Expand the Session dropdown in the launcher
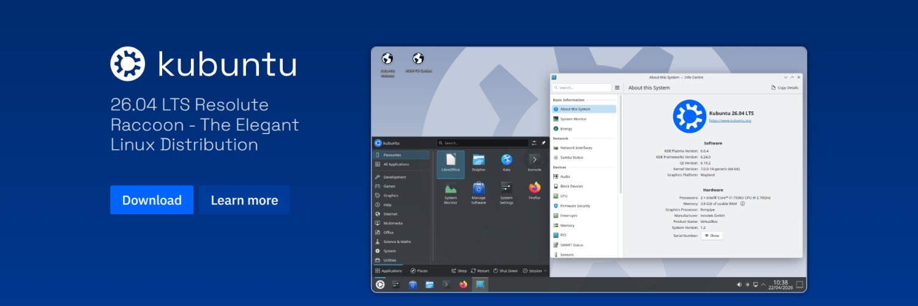The image size is (918, 306). click(534, 271)
